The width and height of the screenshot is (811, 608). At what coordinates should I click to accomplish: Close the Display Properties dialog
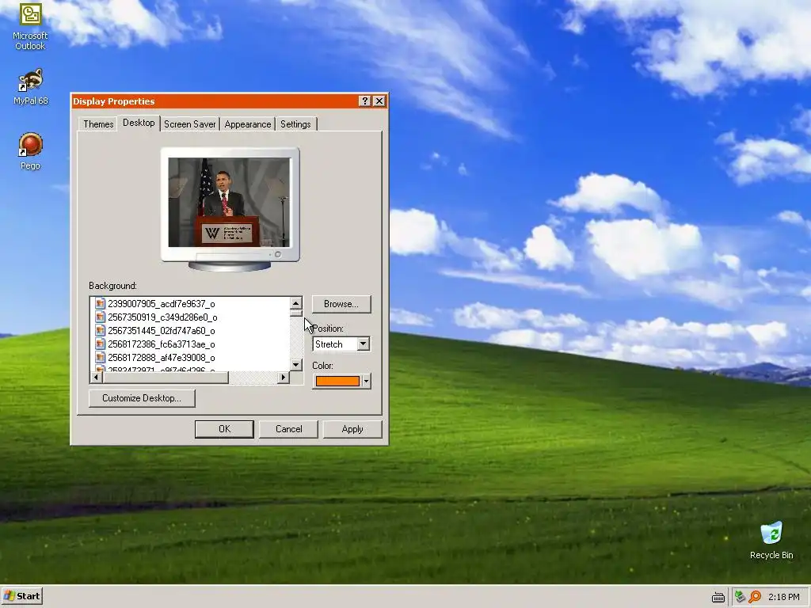coord(379,101)
